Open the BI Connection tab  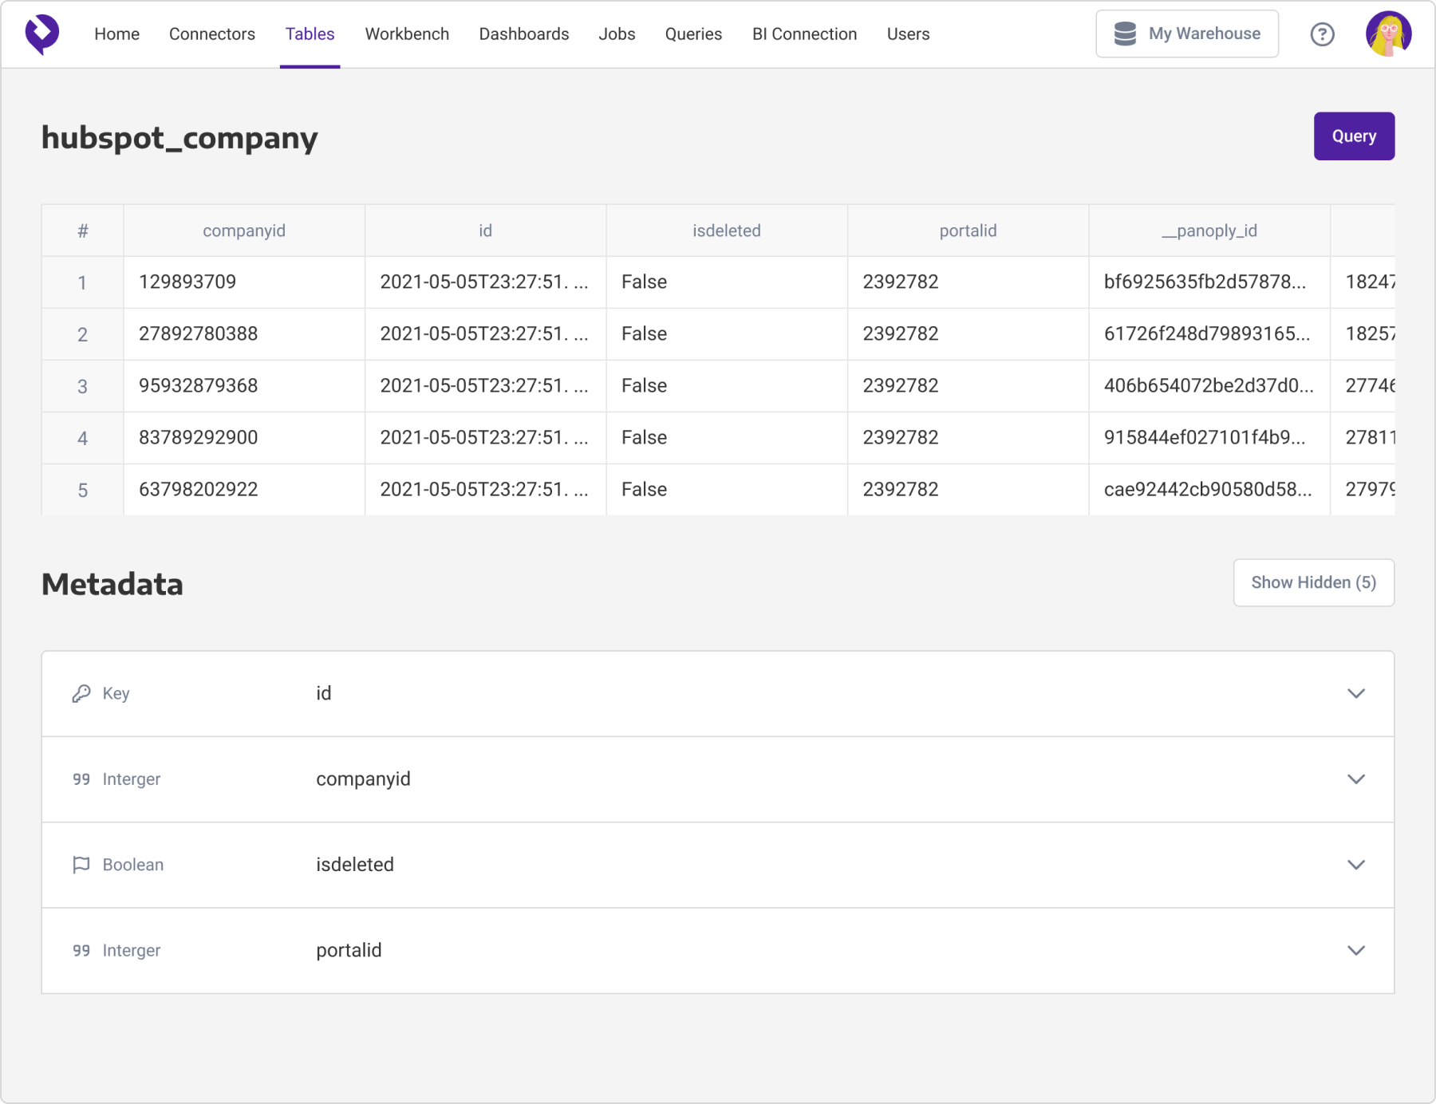[x=804, y=34]
